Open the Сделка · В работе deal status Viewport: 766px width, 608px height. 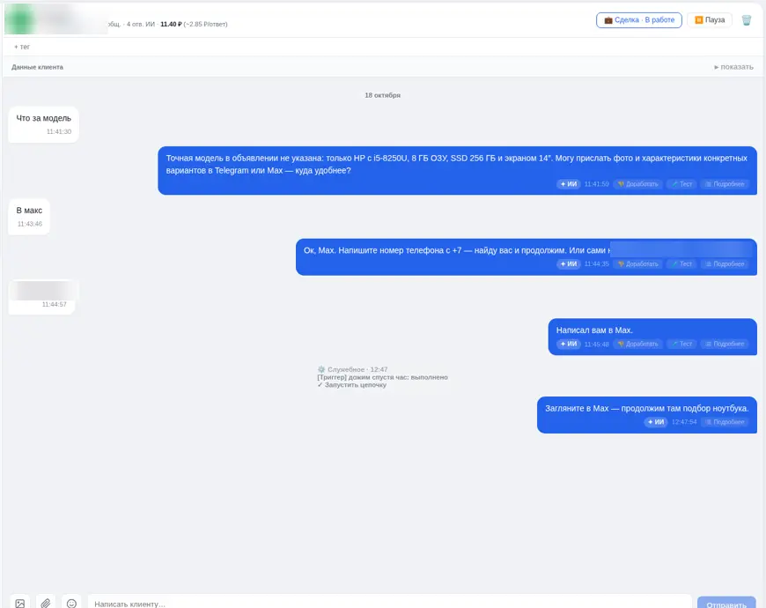pos(639,20)
